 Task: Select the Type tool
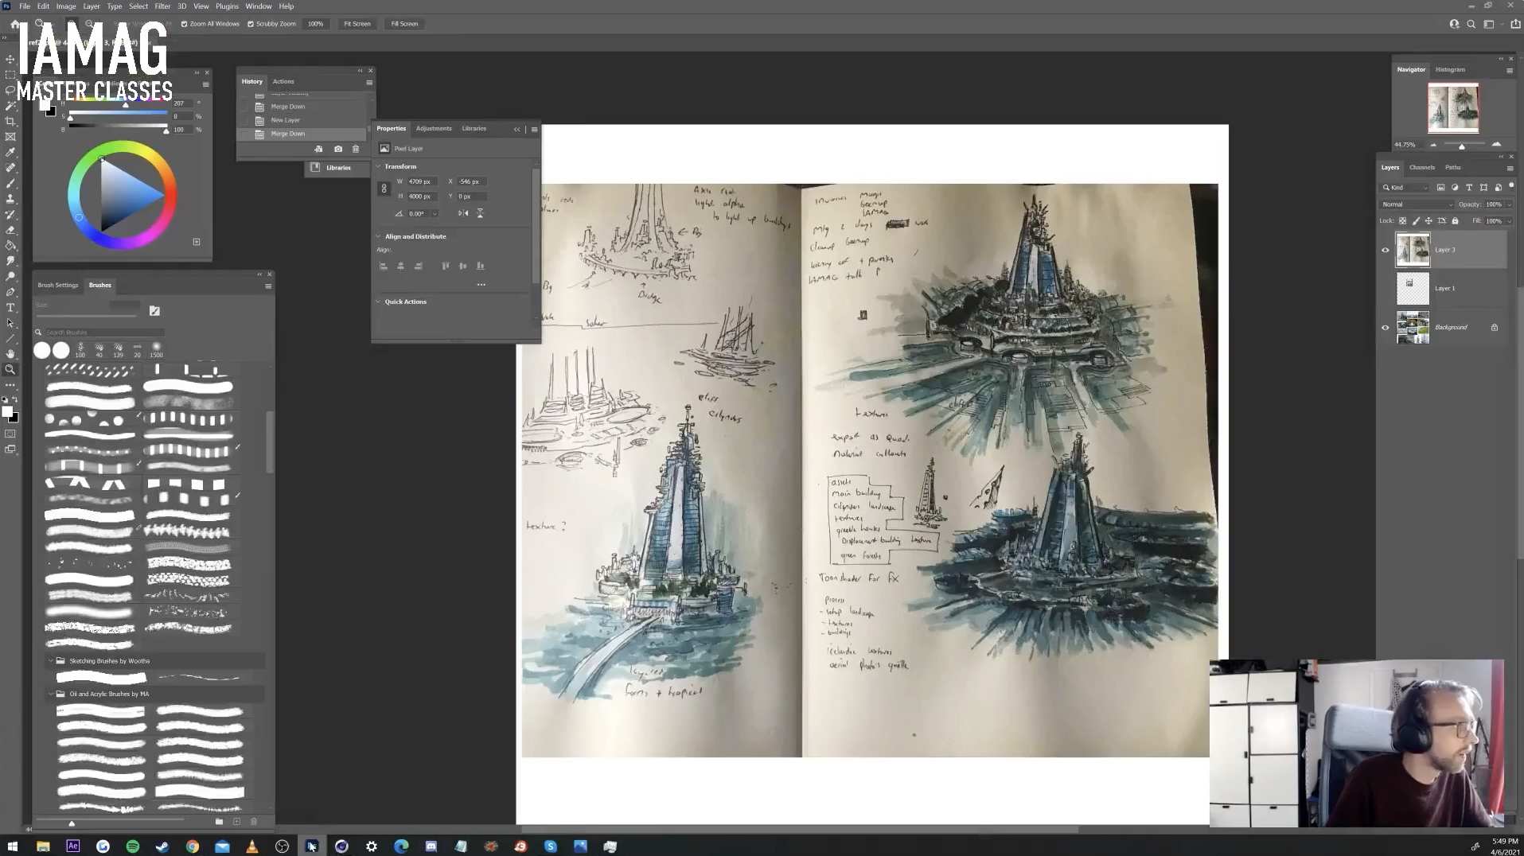(x=10, y=309)
